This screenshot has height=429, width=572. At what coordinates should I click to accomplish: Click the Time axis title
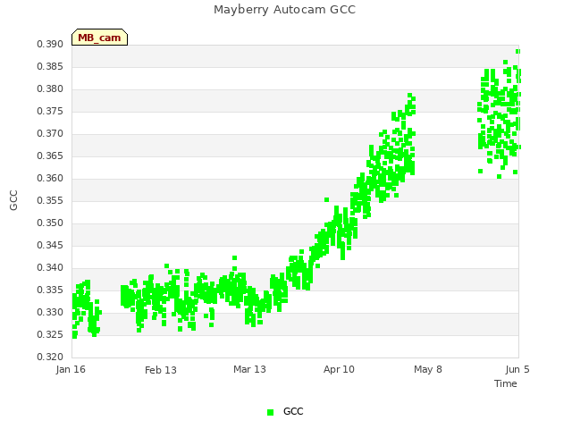point(506,383)
